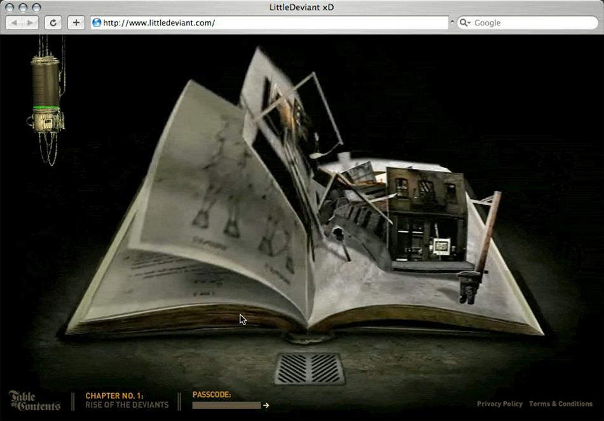Add a bookmark with the plus button

coord(76,23)
